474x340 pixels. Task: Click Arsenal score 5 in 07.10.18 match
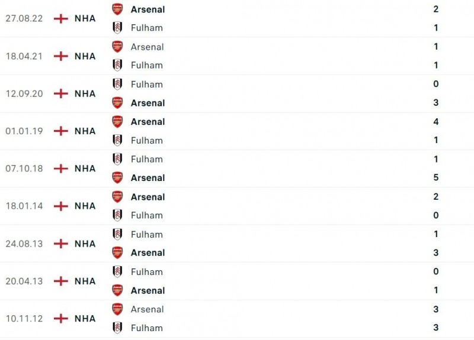point(436,178)
